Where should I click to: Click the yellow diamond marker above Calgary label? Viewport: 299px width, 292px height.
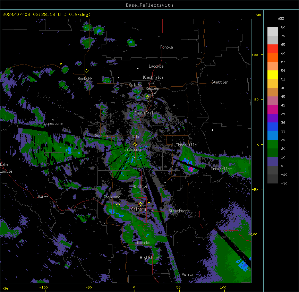tap(140, 204)
